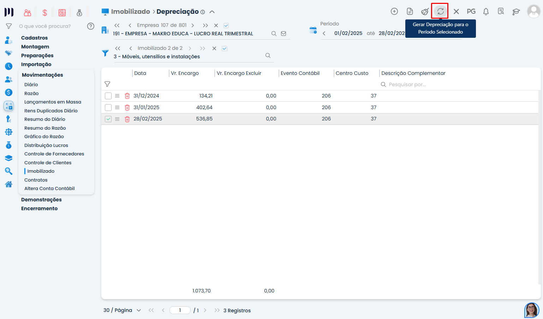The image size is (543, 319).
Task: Click the Empresa search magnifier icon
Action: tap(274, 34)
